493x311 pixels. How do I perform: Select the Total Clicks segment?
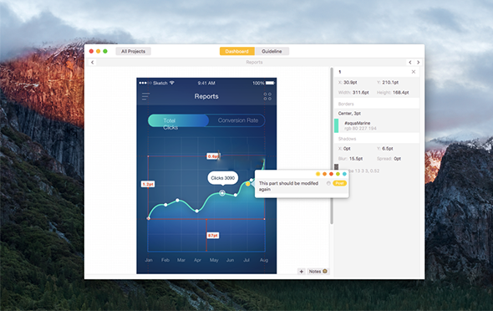(178, 120)
